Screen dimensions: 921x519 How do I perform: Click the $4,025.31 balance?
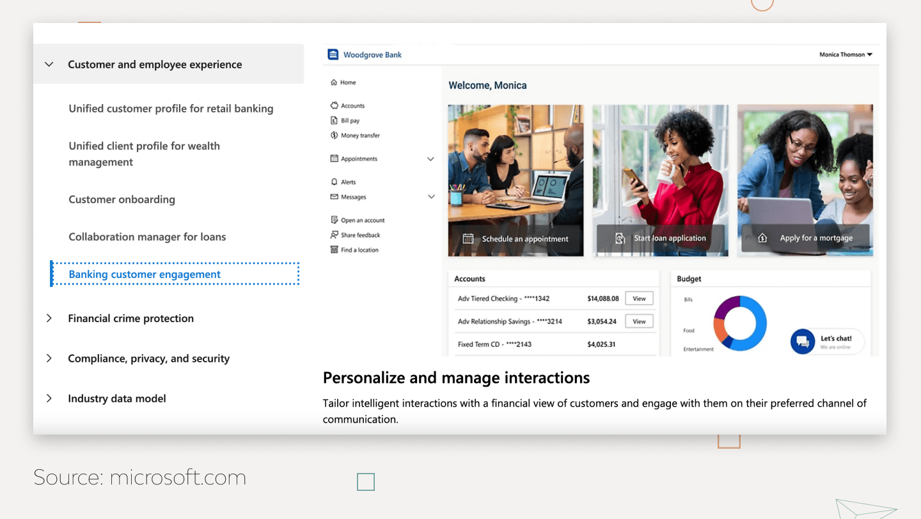601,345
